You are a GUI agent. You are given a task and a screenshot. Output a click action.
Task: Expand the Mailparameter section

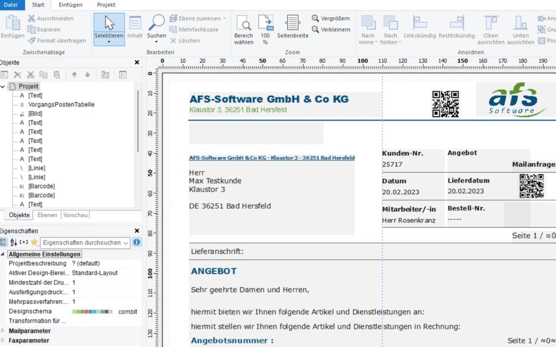pos(3,331)
